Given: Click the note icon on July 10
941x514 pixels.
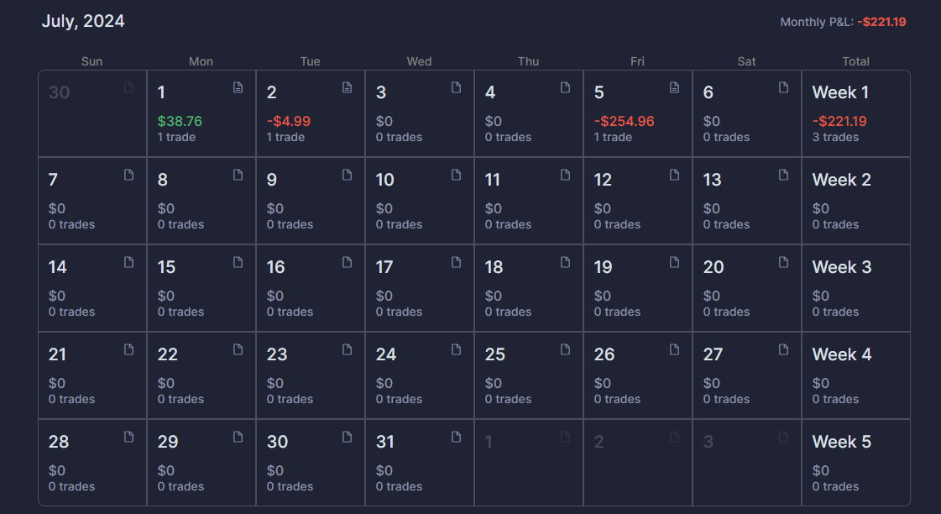Looking at the screenshot, I should coord(456,175).
